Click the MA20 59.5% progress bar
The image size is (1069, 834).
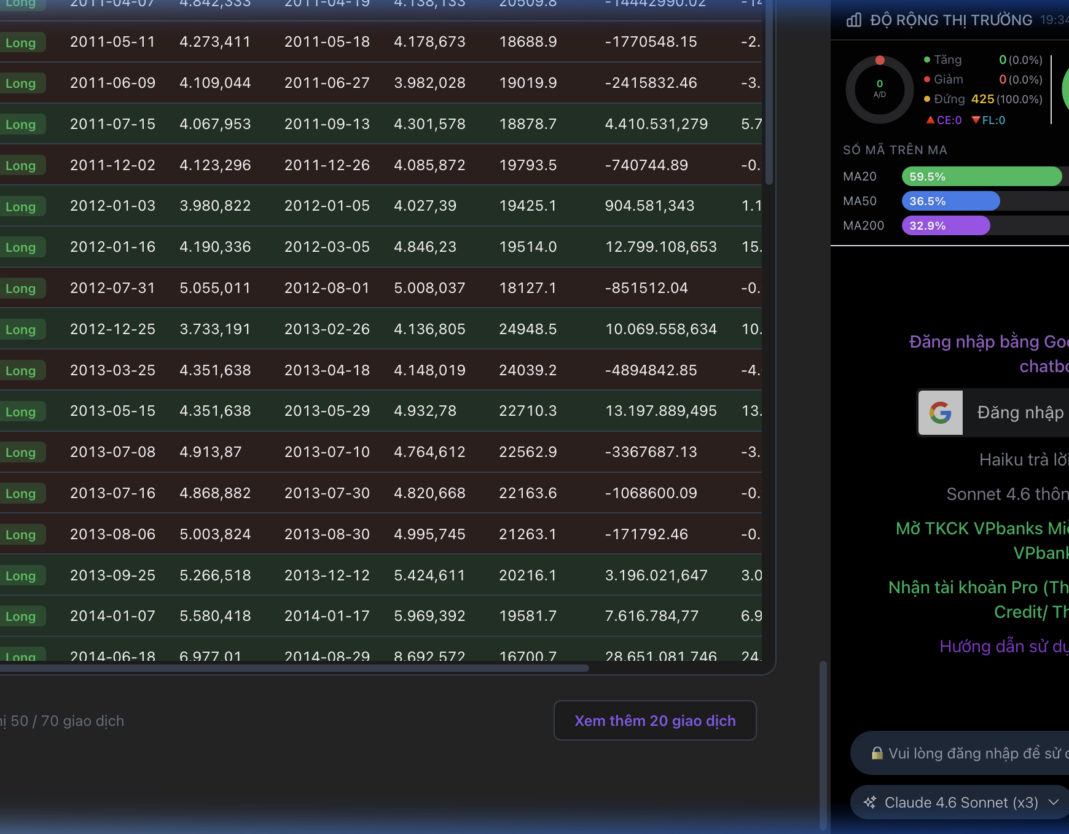click(982, 176)
